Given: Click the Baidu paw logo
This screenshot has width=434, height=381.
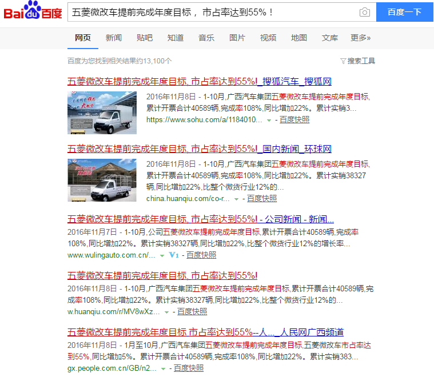Looking at the screenshot, I should [33, 10].
